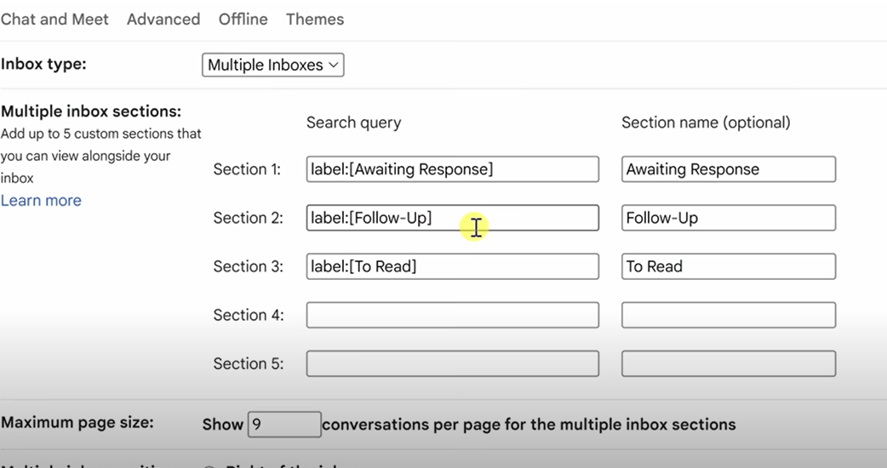Focus the Section 4 section name field
The width and height of the screenshot is (887, 468).
(728, 315)
